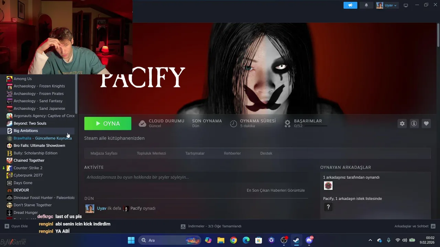Open the Mağaza Sayfası tab
Screen dimensions: 440x247
(104, 153)
